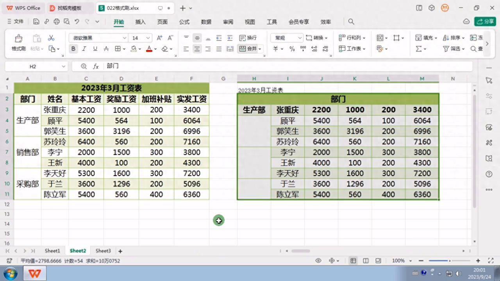Switch to Sheet3 tab
Image resolution: width=500 pixels, height=281 pixels.
point(103,251)
